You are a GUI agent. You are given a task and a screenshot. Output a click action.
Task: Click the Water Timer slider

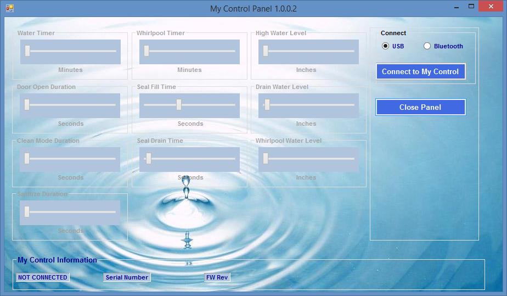70,52
